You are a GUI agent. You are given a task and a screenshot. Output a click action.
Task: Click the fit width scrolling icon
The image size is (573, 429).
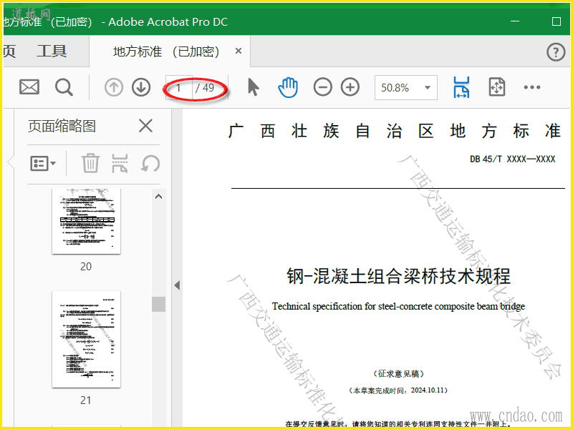coord(461,87)
